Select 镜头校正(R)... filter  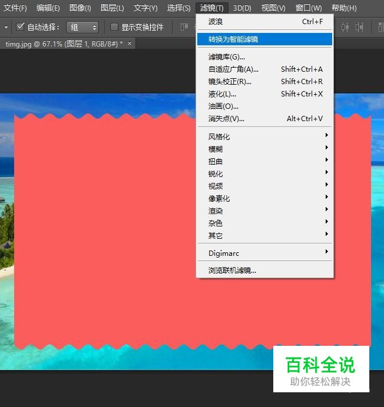[265, 82]
